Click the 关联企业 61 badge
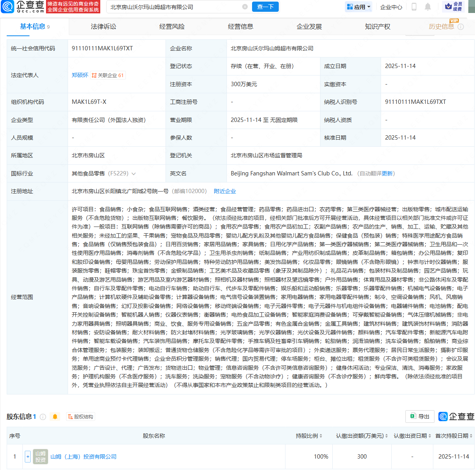 click(108, 75)
